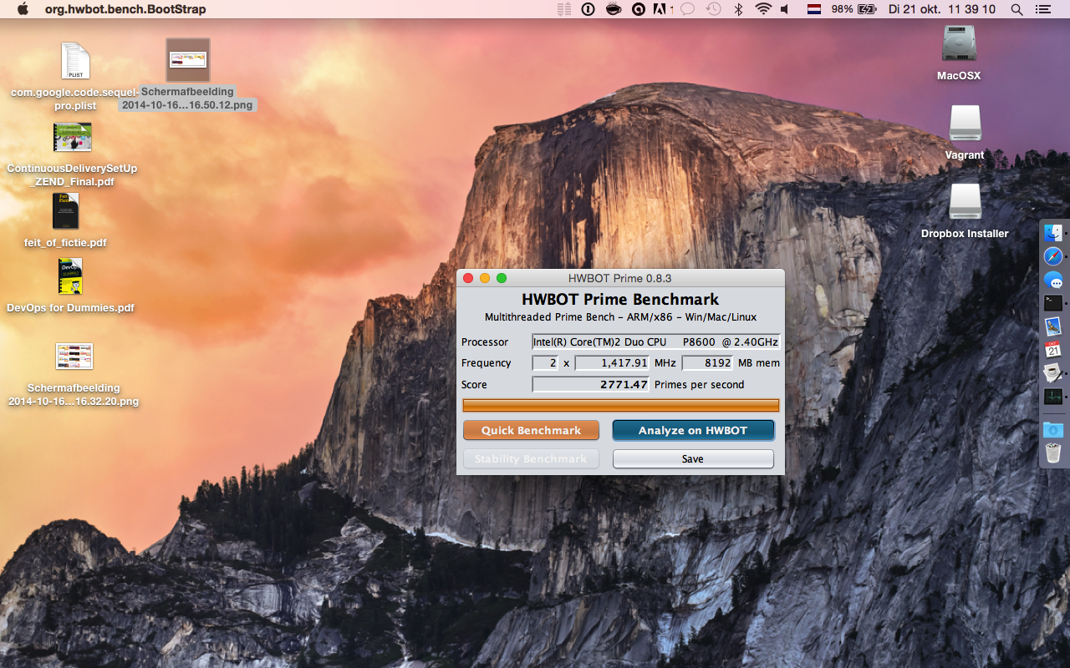Image resolution: width=1070 pixels, height=668 pixels.
Task: Click the disabled Stability Benchmark button
Action: [531, 458]
